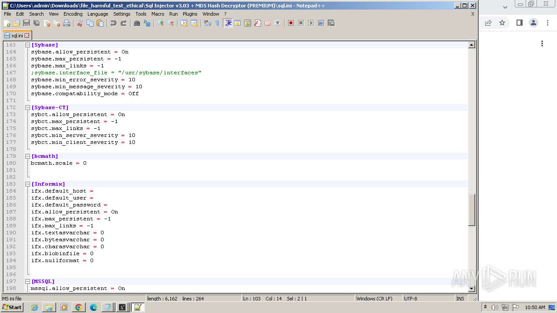Open Folder as Workspace icon
This screenshot has height=313, width=557.
(268, 23)
